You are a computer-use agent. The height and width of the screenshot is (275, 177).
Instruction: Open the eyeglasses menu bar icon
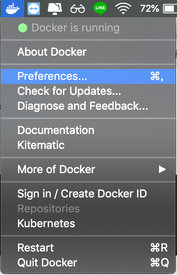tap(78, 9)
